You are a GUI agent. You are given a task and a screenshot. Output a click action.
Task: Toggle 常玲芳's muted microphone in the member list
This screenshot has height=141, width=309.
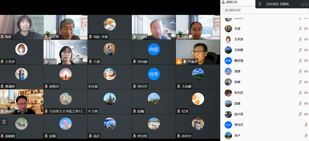[306, 125]
